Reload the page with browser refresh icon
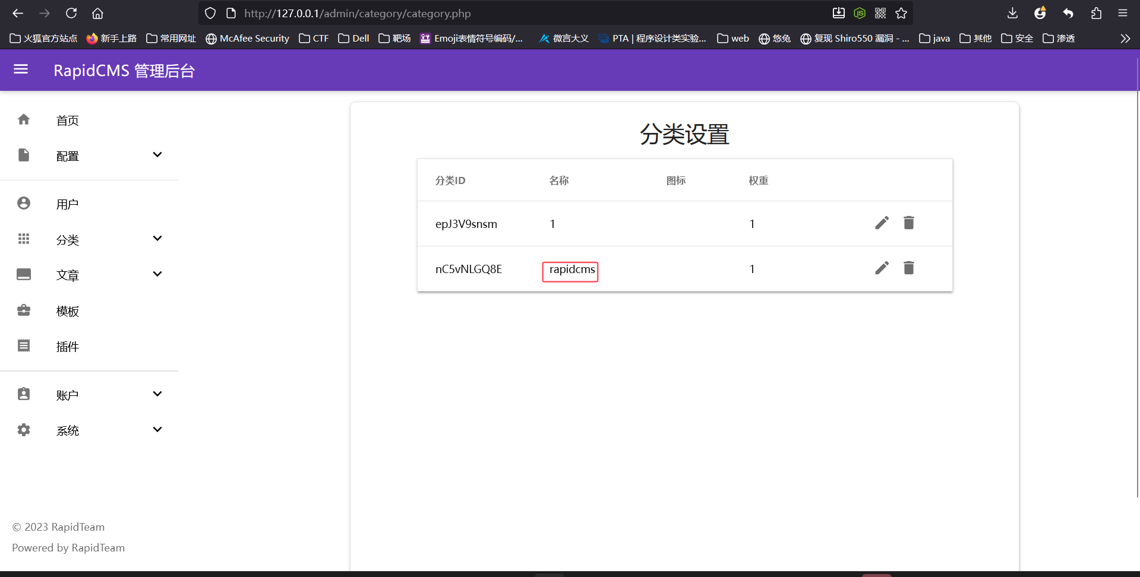Viewport: 1140px width, 577px height. [71, 13]
